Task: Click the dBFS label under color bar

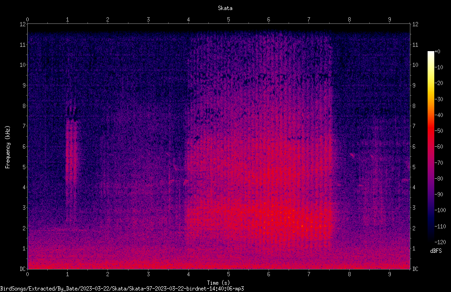Action: tap(436, 251)
